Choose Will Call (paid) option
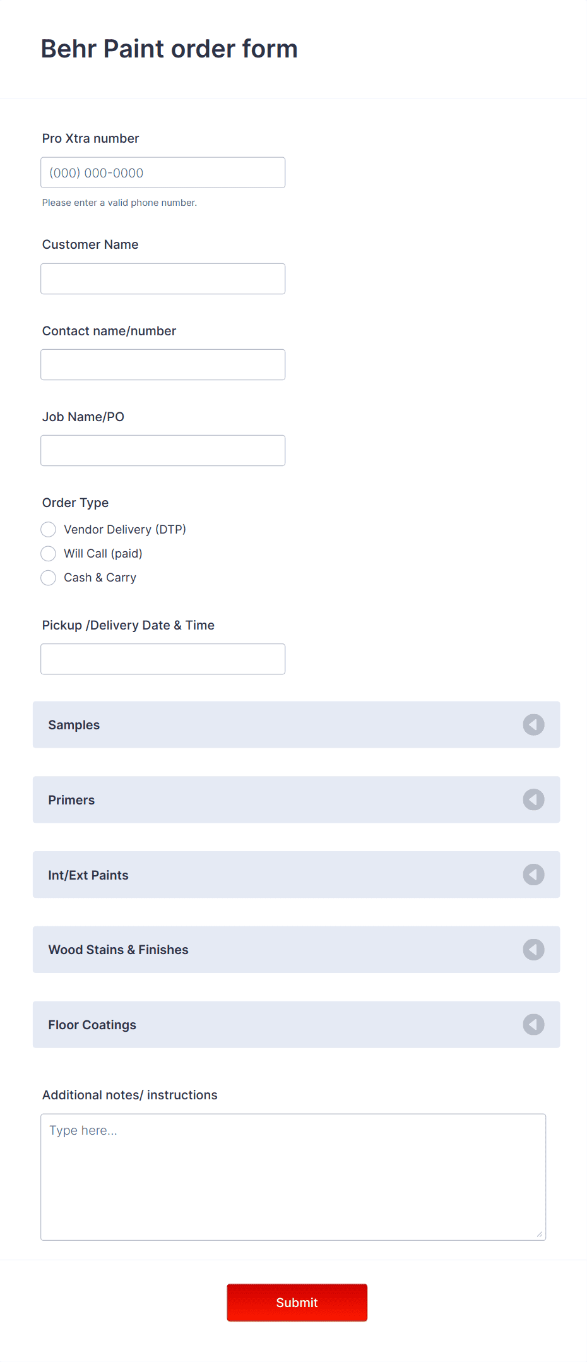The width and height of the screenshot is (587, 1362). point(48,553)
